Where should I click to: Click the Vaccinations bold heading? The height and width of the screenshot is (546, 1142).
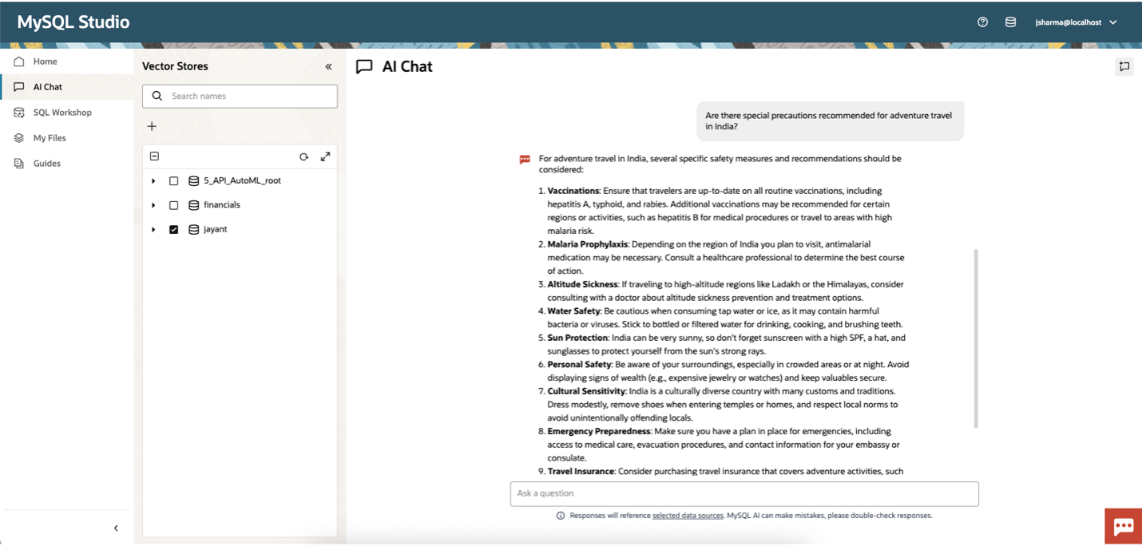coord(573,192)
